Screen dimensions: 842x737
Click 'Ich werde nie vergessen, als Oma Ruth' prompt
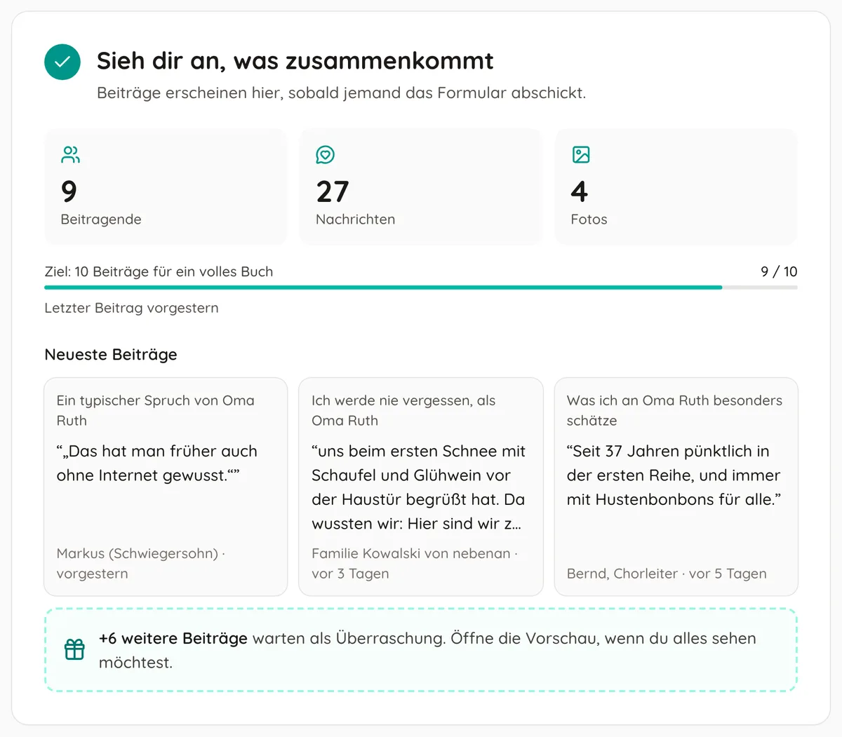point(403,410)
